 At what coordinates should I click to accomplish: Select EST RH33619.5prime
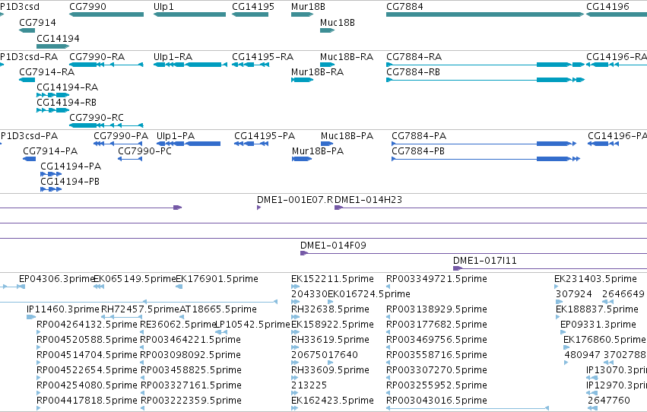[330, 340]
